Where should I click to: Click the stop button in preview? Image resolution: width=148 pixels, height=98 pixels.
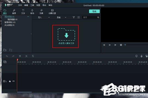121,45
